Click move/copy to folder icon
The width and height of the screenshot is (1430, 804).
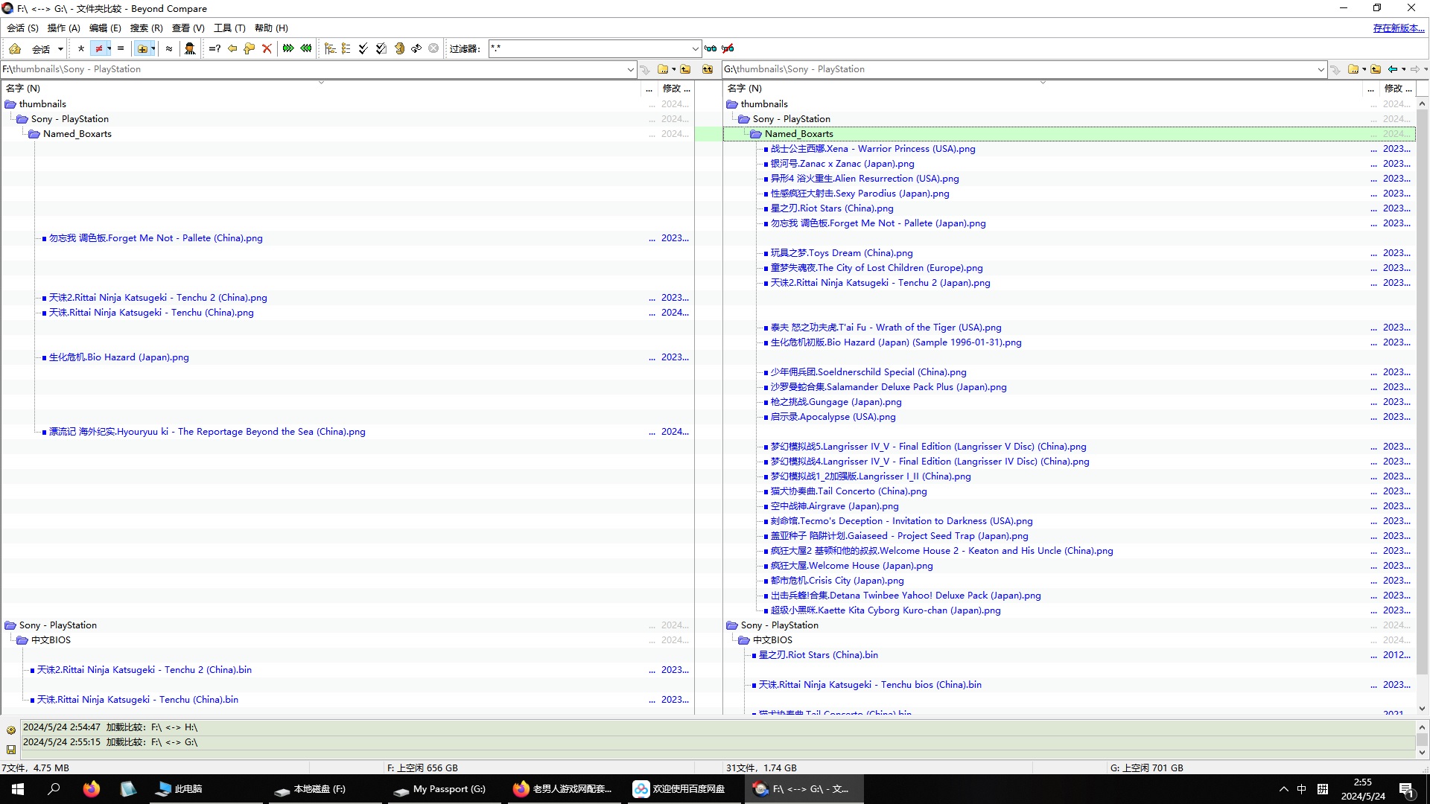coord(250,48)
